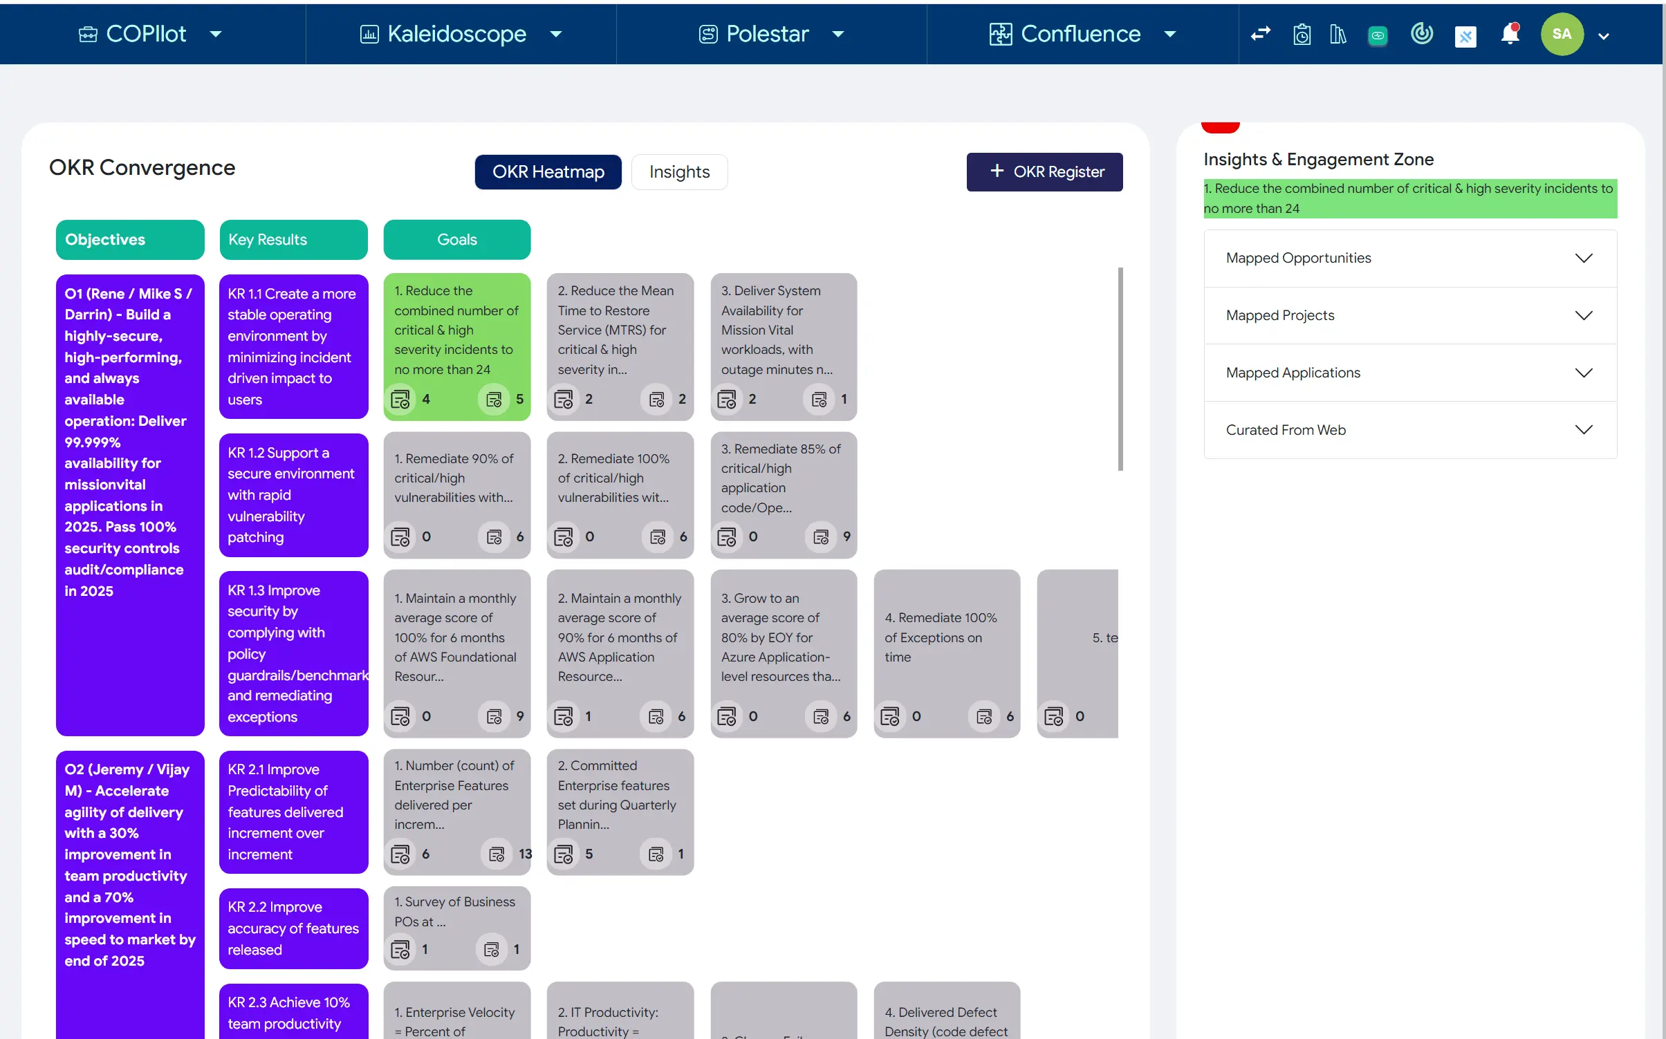
Task: Click the Confluence cross icon in header
Action: pos(1465,36)
